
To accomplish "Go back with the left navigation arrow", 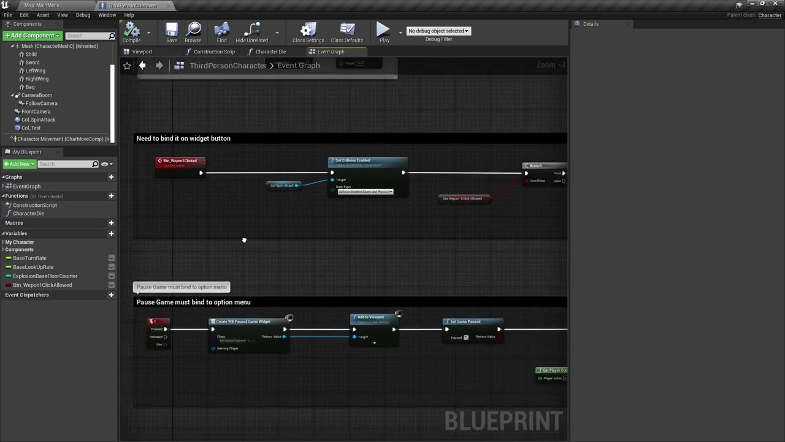I will (142, 65).
